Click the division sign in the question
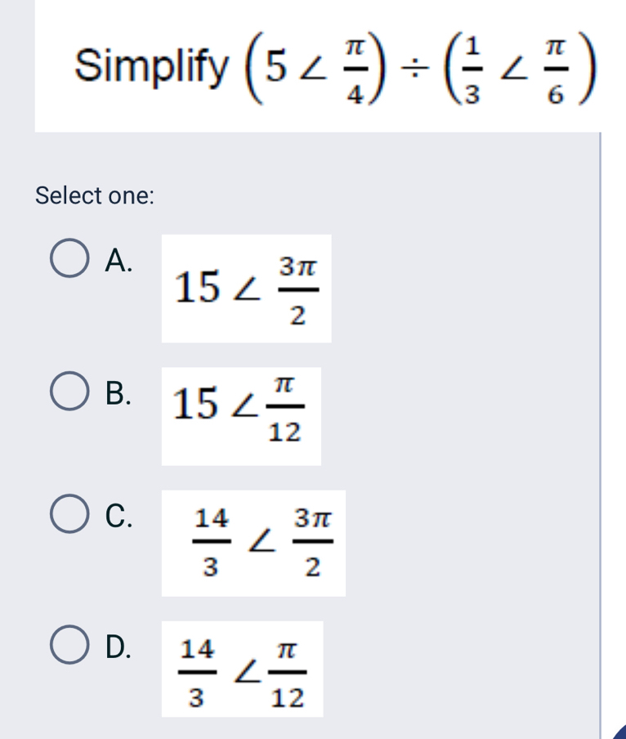This screenshot has height=739, width=626. pyautogui.click(x=418, y=66)
